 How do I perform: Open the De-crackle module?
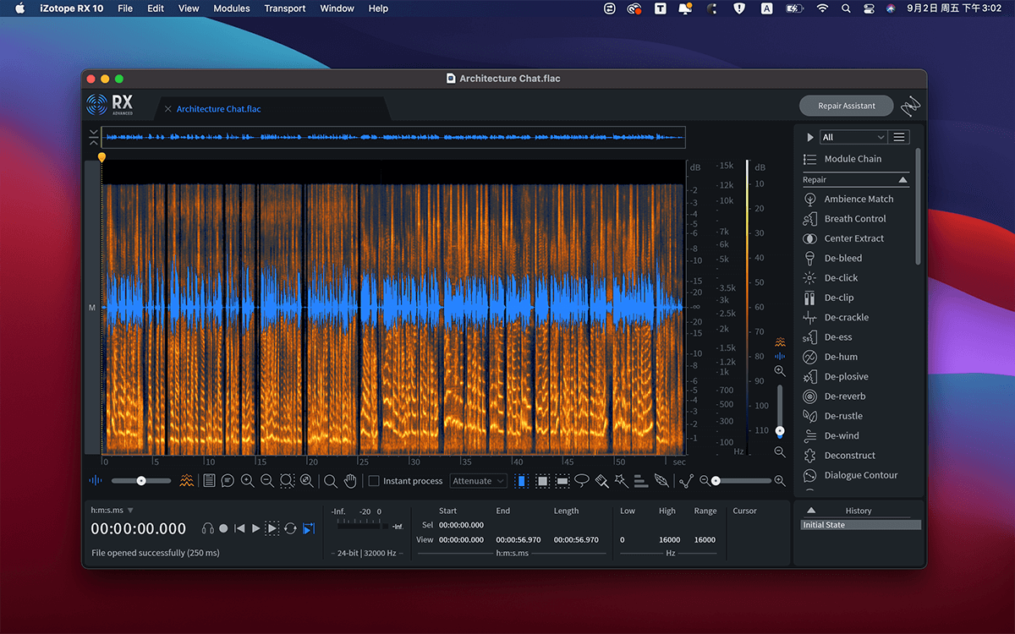coord(836,318)
